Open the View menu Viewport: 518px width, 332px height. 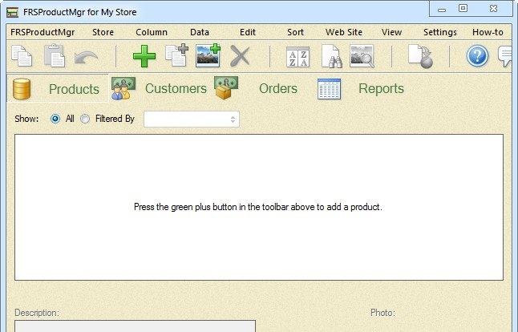click(x=391, y=32)
